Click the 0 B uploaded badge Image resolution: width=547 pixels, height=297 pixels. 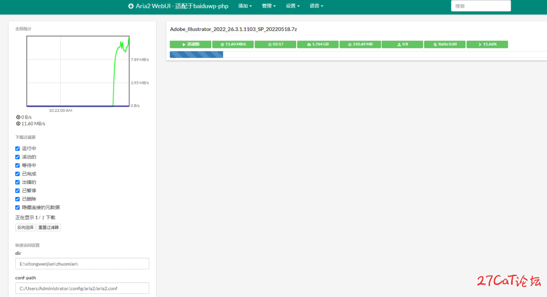click(402, 44)
